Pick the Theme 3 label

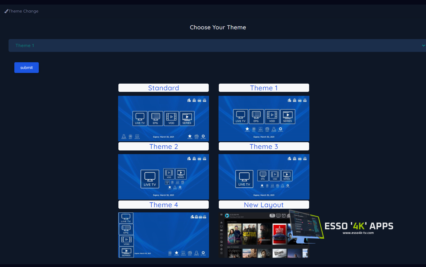coord(264,146)
